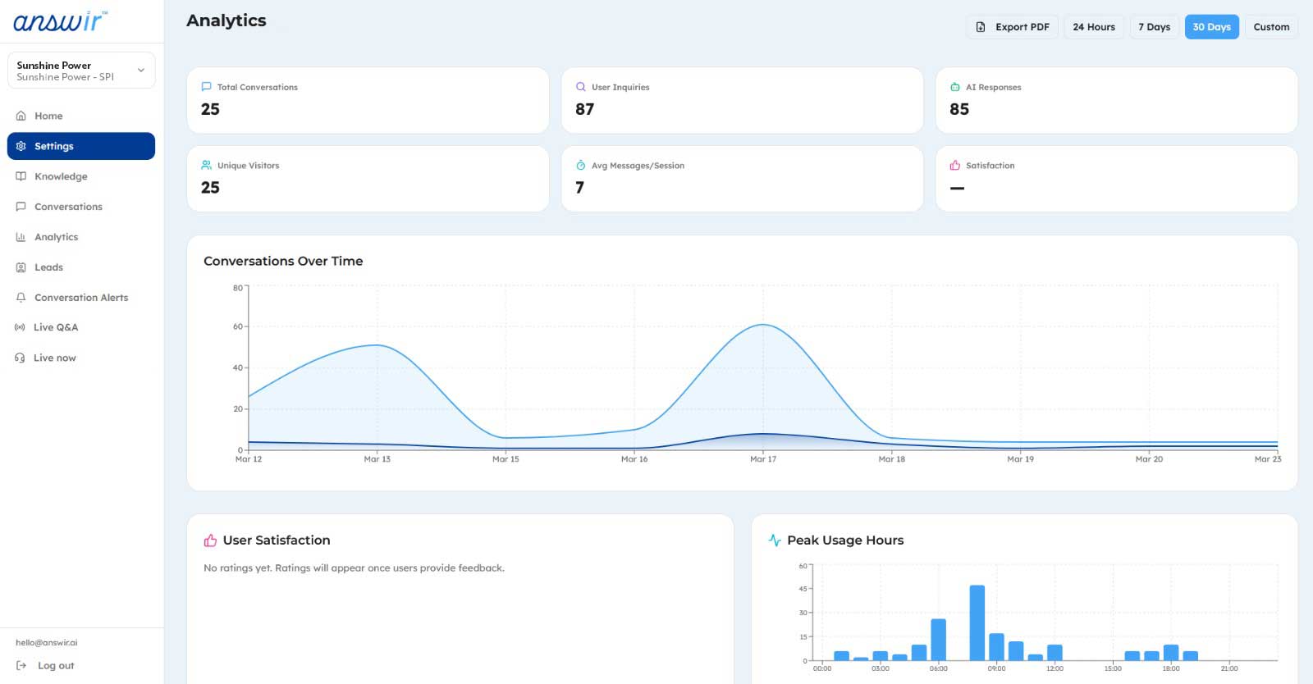Image resolution: width=1313 pixels, height=684 pixels.
Task: Click the Settings gear icon
Action: click(x=21, y=146)
